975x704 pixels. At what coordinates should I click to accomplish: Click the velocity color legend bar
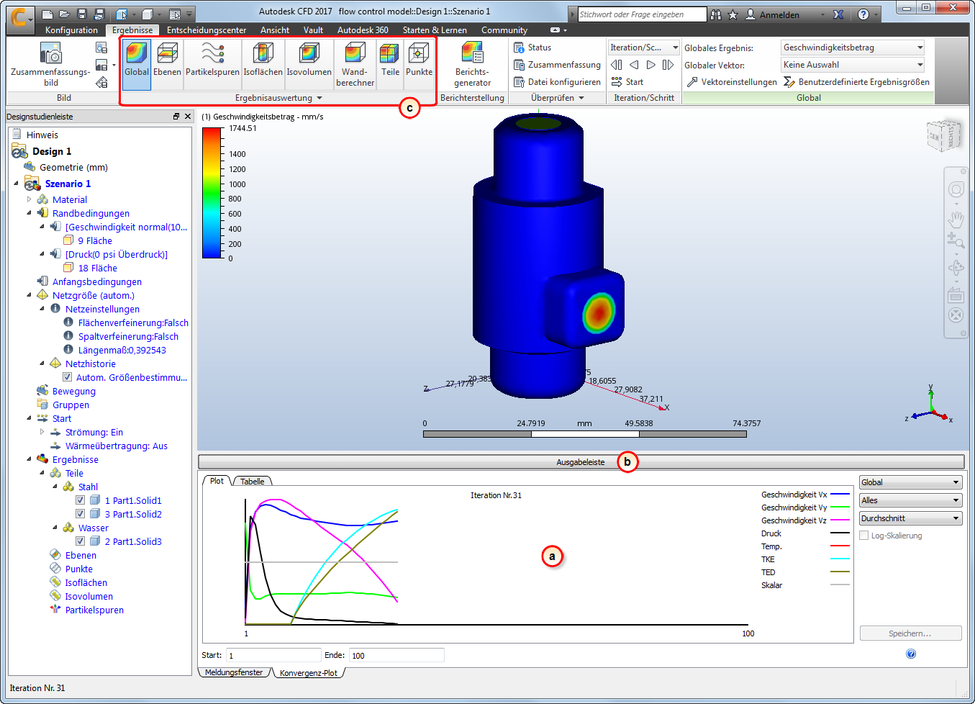(212, 193)
